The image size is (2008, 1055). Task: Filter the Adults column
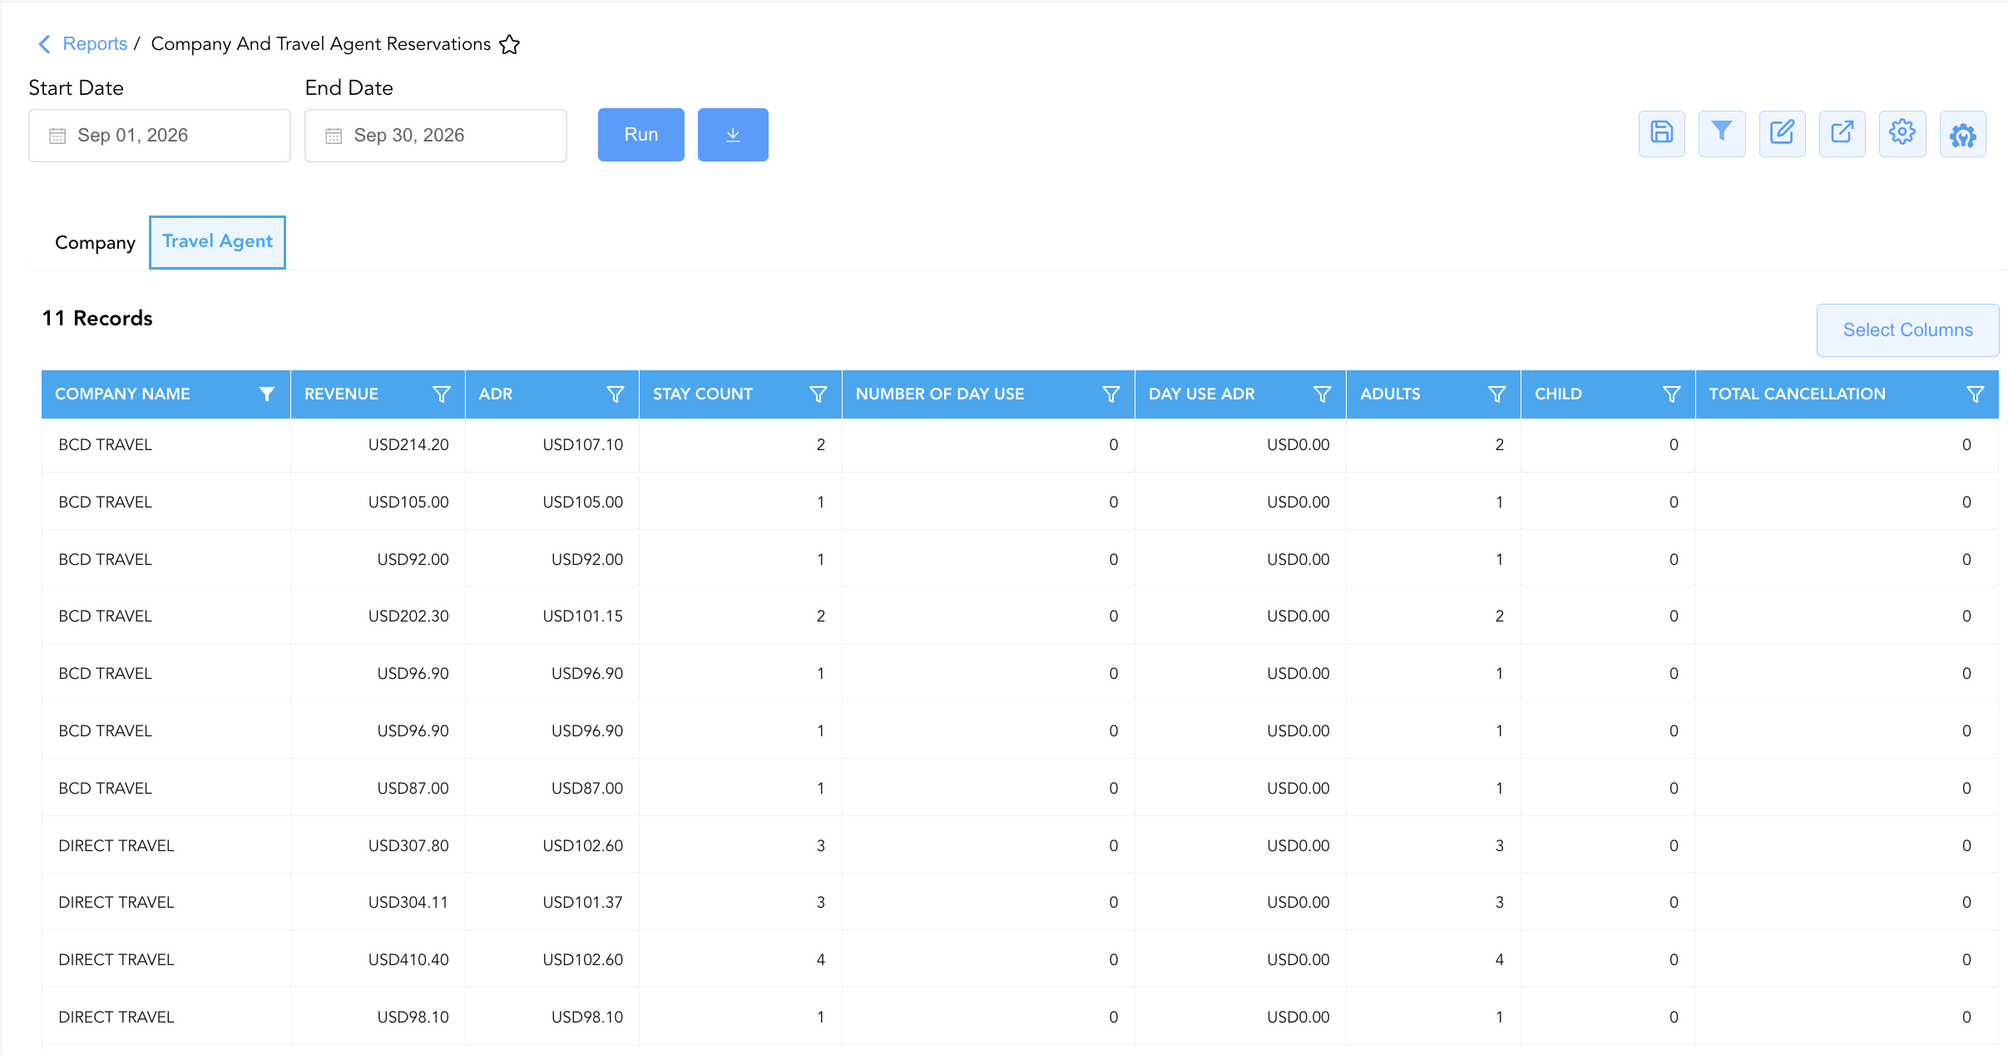click(x=1497, y=394)
